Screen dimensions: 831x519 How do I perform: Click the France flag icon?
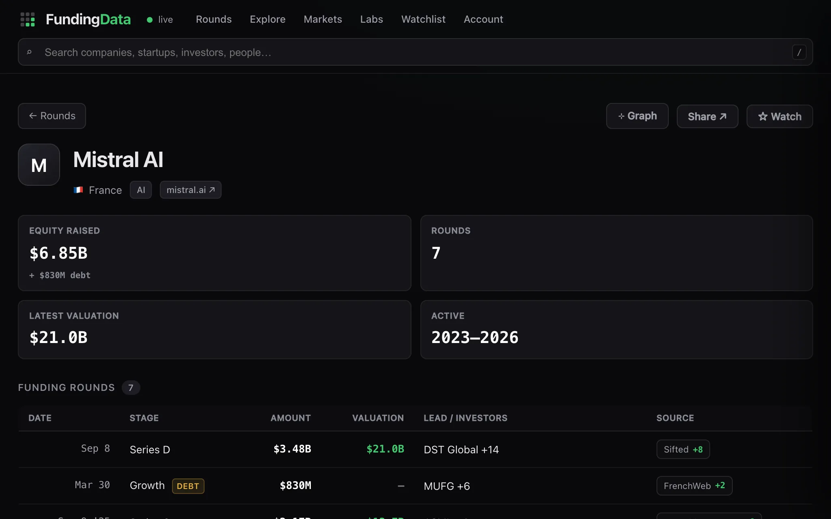pos(78,190)
